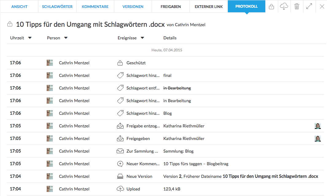
Task: Click the padlock icon in the Geschützt row
Action: click(x=120, y=63)
